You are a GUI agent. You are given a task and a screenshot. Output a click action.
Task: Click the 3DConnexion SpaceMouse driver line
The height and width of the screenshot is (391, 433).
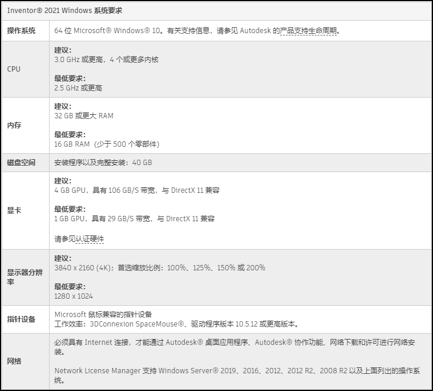click(177, 324)
